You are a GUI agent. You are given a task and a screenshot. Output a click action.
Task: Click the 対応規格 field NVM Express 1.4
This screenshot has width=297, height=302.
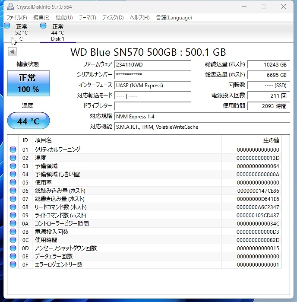pos(202,117)
